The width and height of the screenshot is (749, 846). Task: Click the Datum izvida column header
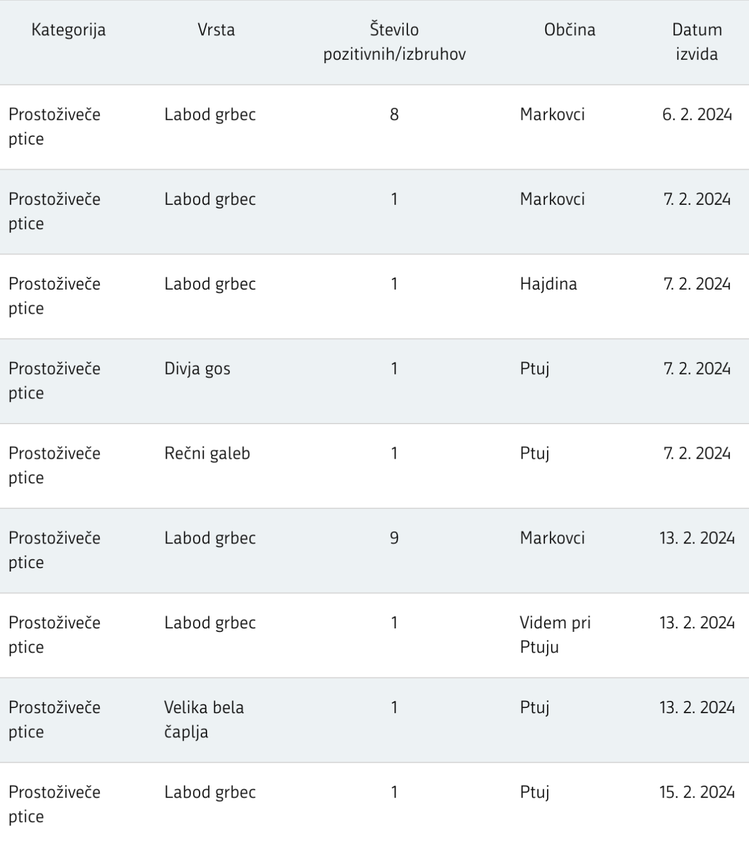(x=696, y=42)
